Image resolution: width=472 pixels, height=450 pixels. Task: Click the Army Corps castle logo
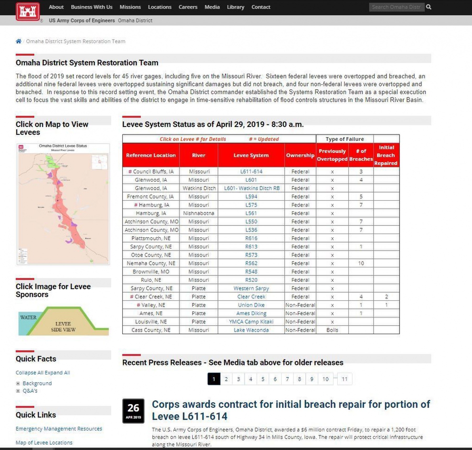coord(28,12)
